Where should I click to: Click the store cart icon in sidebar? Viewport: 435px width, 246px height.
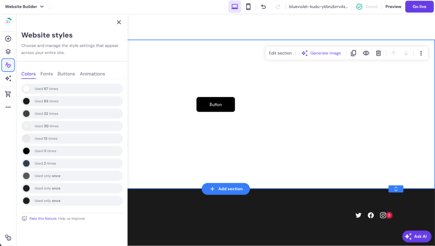pyautogui.click(x=8, y=94)
